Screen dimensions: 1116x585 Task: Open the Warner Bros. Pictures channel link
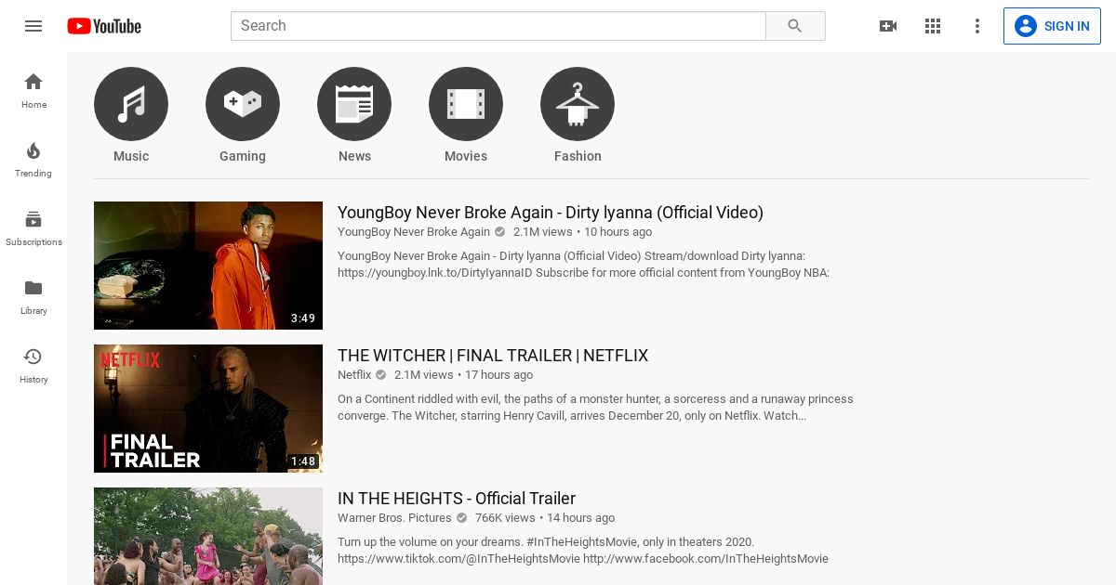coord(394,518)
